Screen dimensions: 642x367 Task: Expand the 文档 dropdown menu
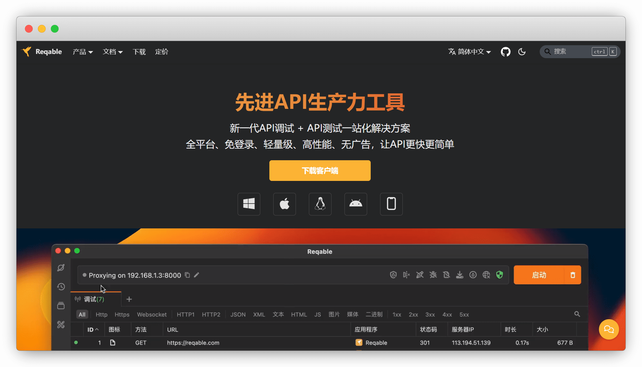pyautogui.click(x=113, y=52)
